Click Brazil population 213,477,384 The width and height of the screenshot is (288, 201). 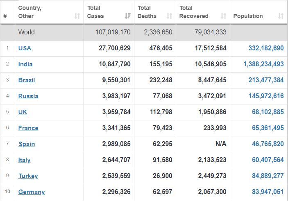click(266, 80)
